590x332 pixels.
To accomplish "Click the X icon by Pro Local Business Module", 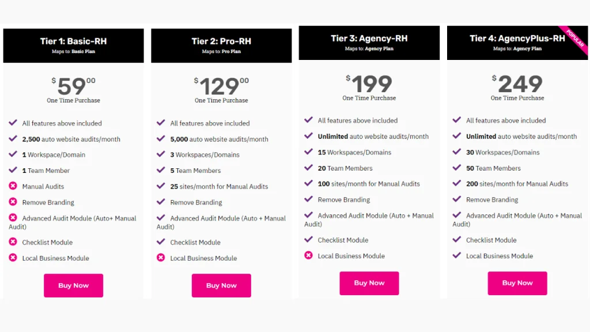I will point(161,258).
